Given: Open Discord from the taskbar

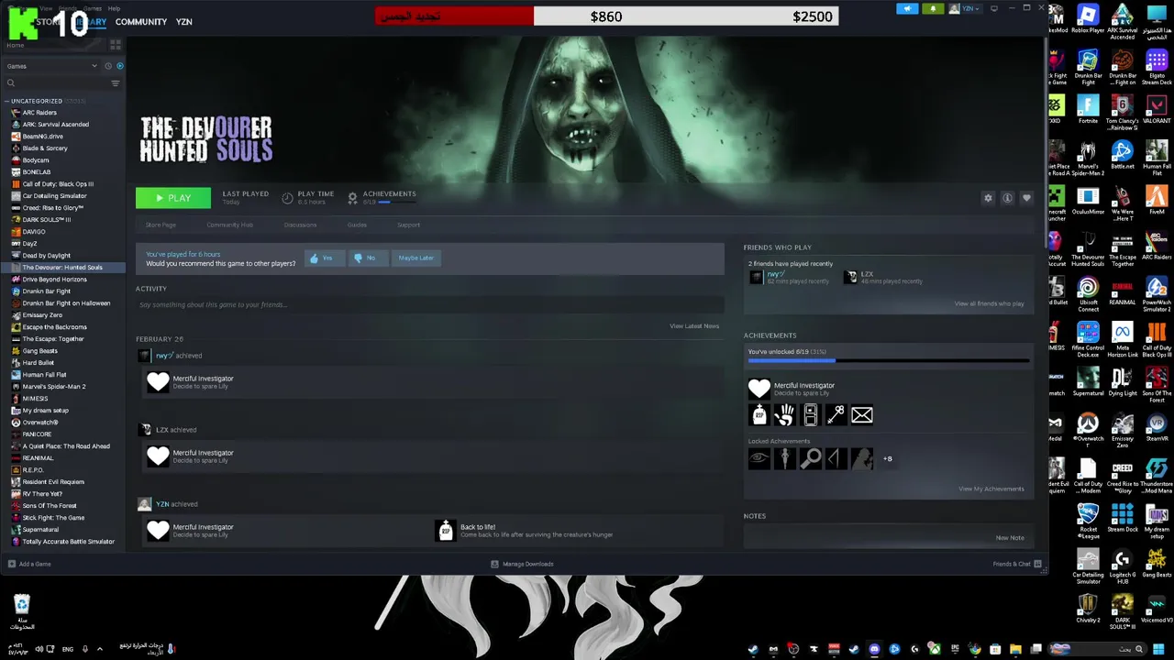Looking at the screenshot, I should click(874, 649).
